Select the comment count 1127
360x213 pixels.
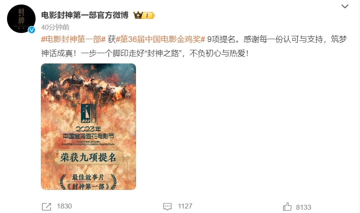click(x=185, y=206)
